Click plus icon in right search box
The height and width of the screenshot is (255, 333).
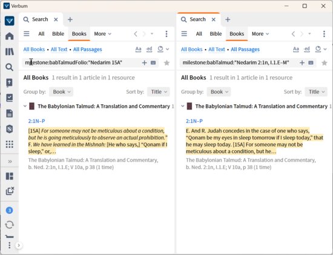click(x=302, y=62)
